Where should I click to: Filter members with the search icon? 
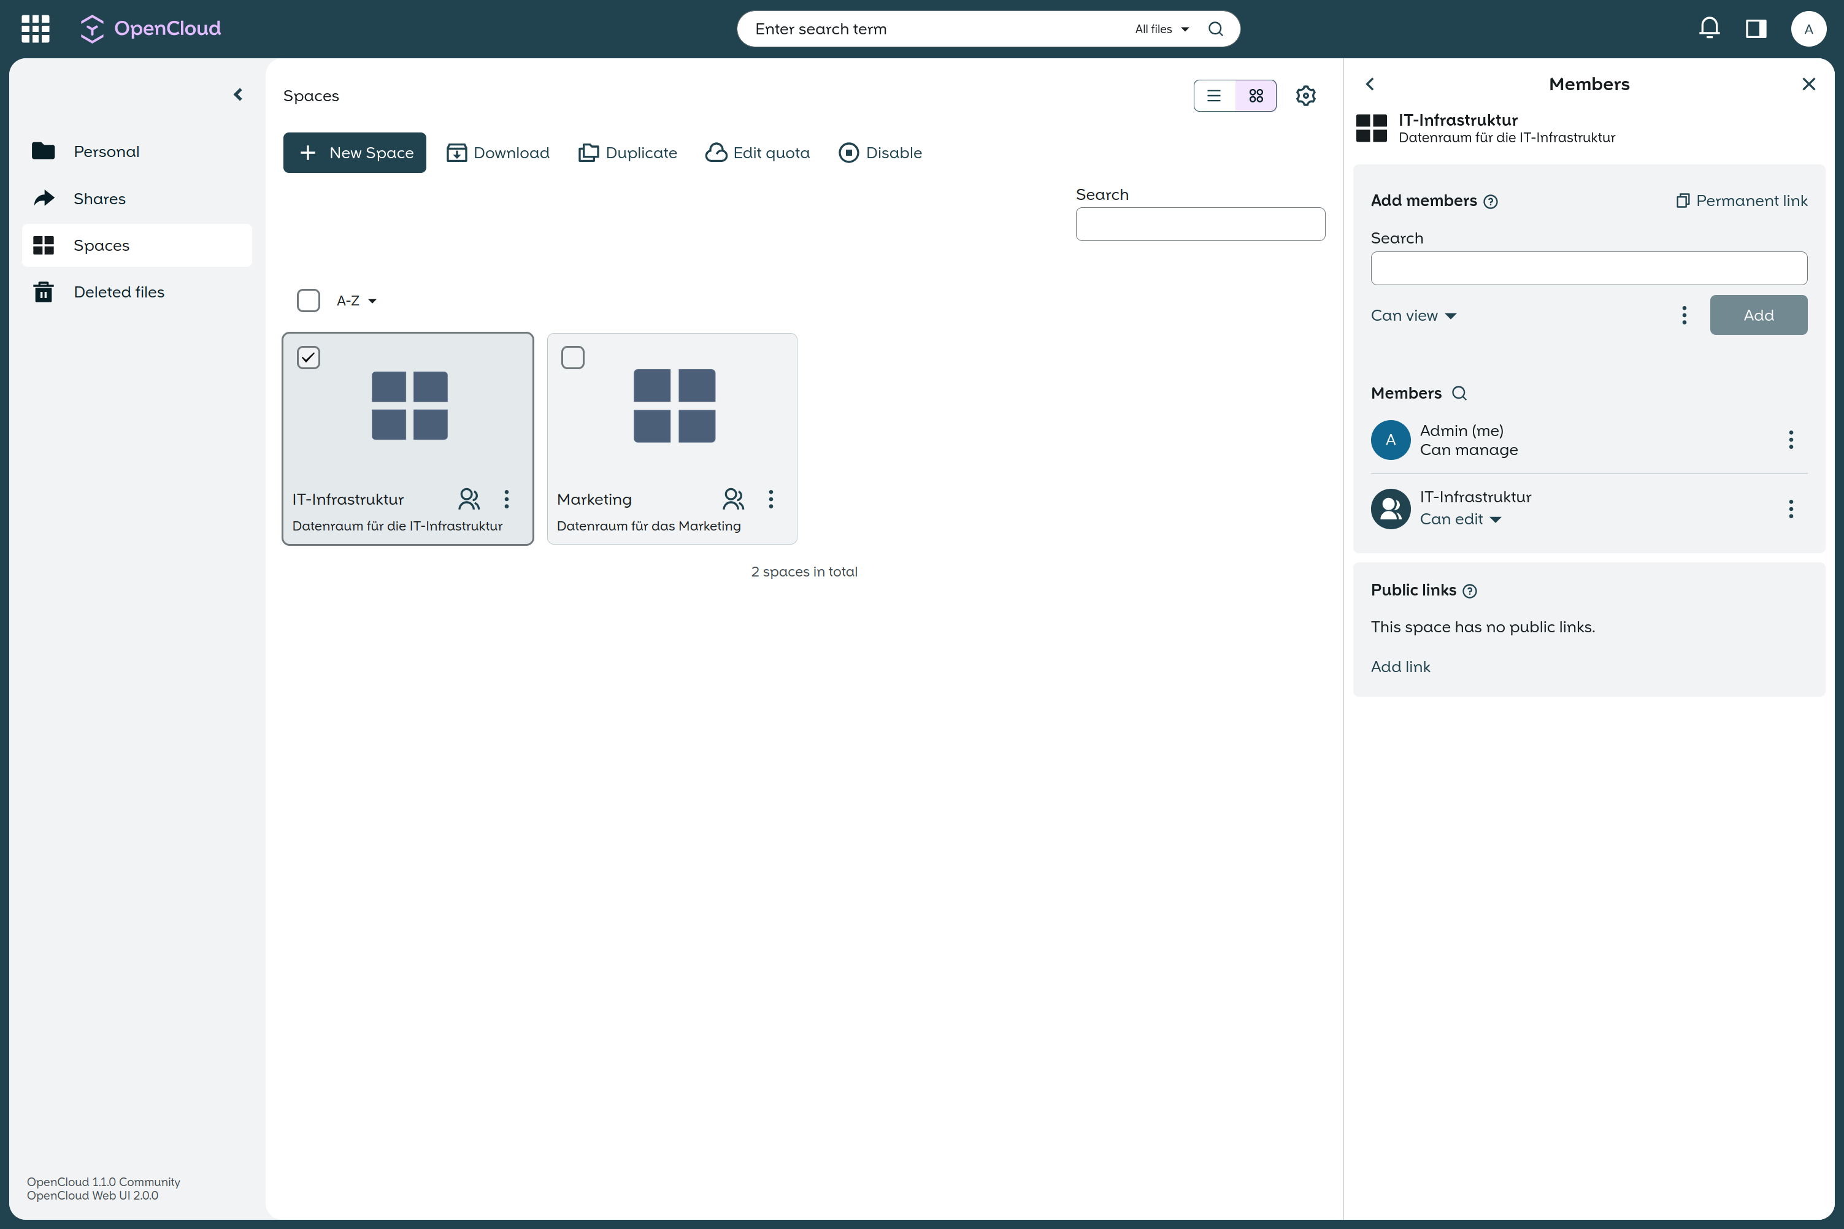click(1459, 394)
